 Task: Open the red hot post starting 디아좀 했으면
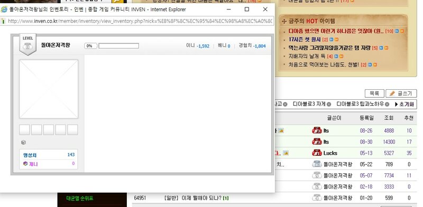click(336, 31)
